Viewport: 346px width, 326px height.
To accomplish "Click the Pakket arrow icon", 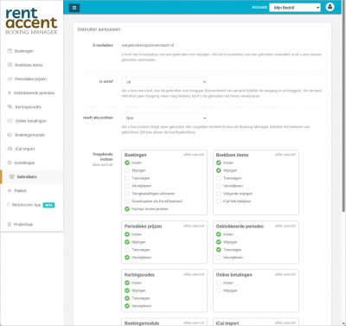I will coord(10,190).
